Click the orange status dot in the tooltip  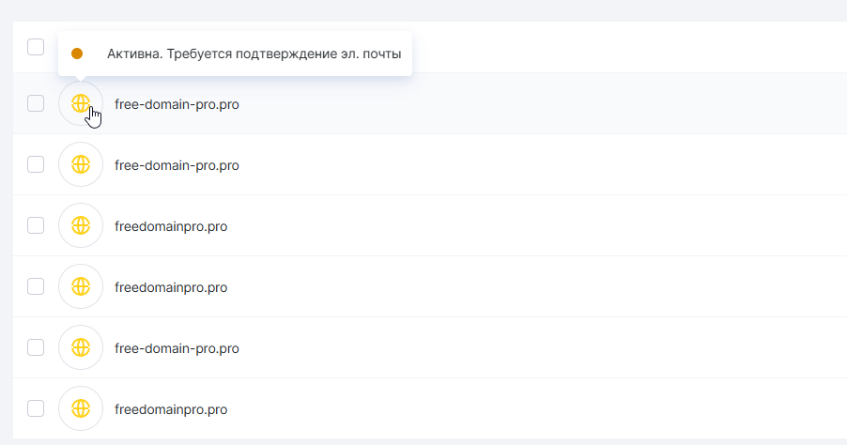(77, 54)
